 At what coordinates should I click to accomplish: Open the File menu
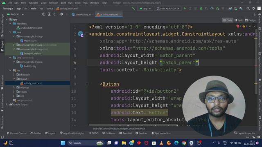tap(10, 3)
